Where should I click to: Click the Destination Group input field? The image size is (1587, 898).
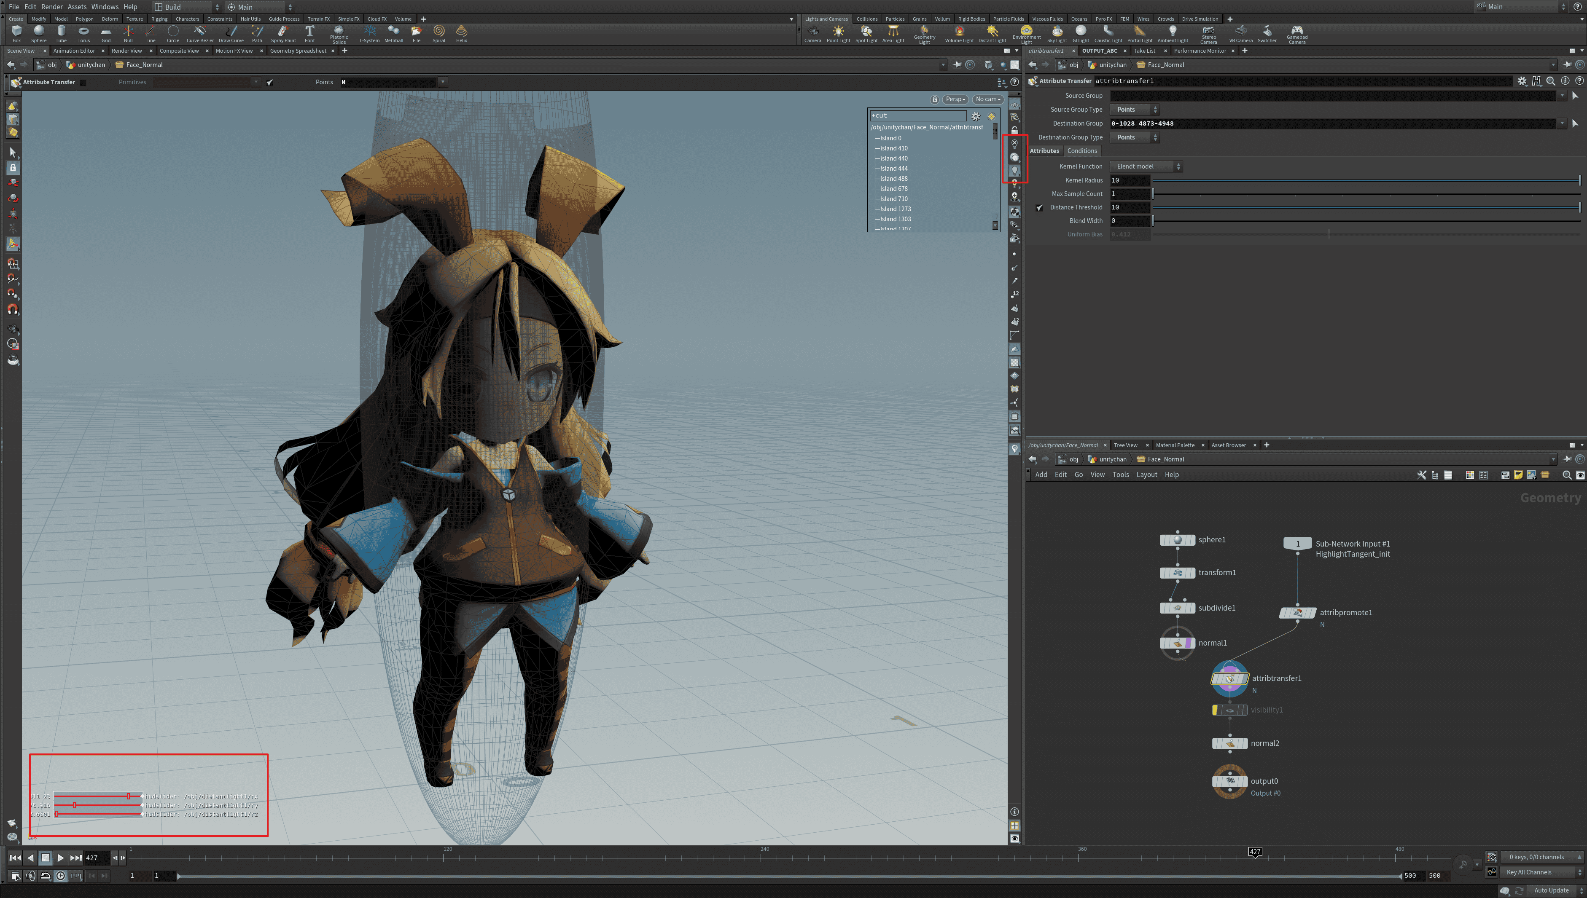pyautogui.click(x=1333, y=124)
